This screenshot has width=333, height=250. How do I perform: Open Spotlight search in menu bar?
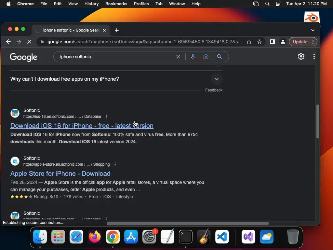click(x=267, y=4)
